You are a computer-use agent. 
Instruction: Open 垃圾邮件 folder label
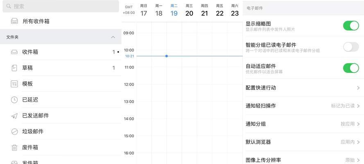33,132
